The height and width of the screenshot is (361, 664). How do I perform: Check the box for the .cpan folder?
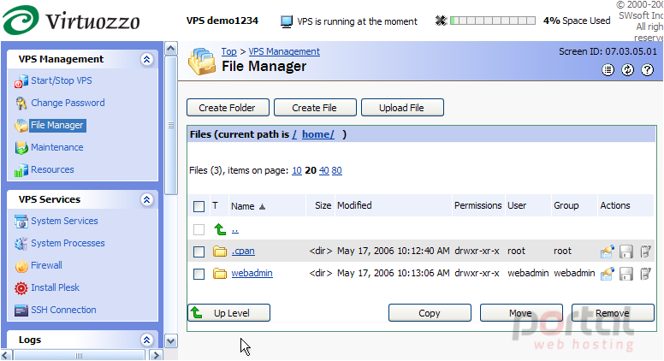(x=199, y=252)
